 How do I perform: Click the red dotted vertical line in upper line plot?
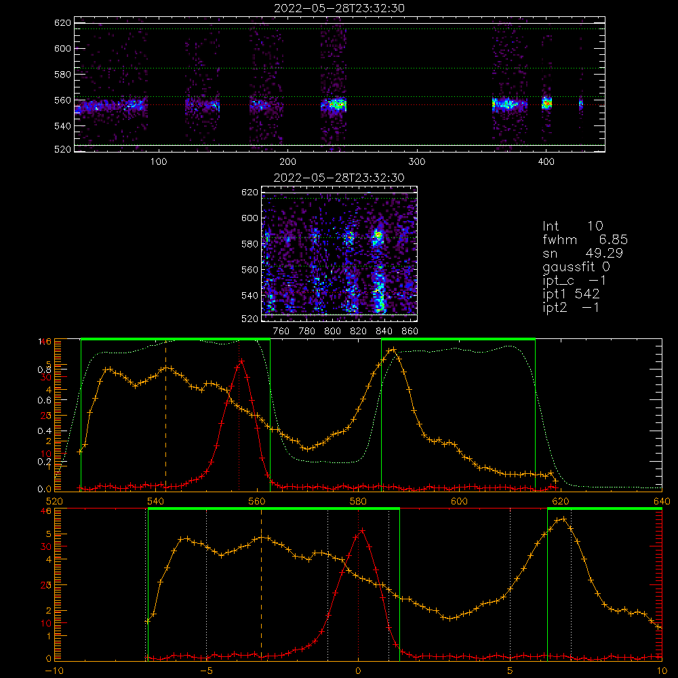tap(239, 415)
